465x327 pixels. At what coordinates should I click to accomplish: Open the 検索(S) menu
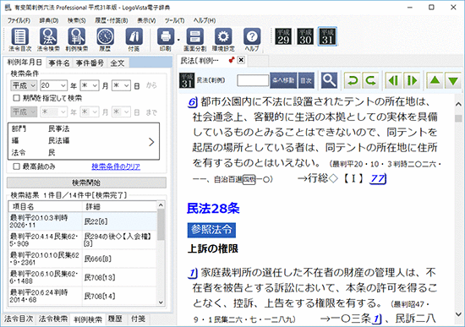(76, 20)
